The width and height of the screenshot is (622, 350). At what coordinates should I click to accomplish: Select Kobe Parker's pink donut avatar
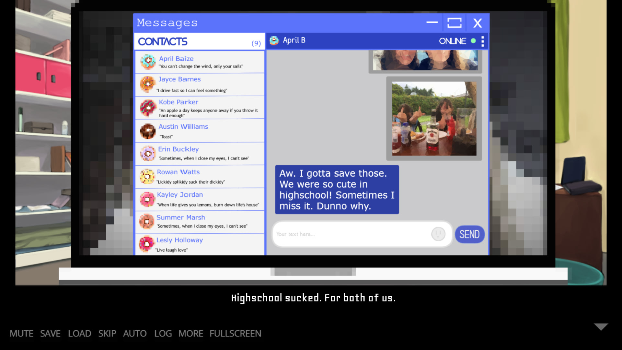[x=148, y=108]
